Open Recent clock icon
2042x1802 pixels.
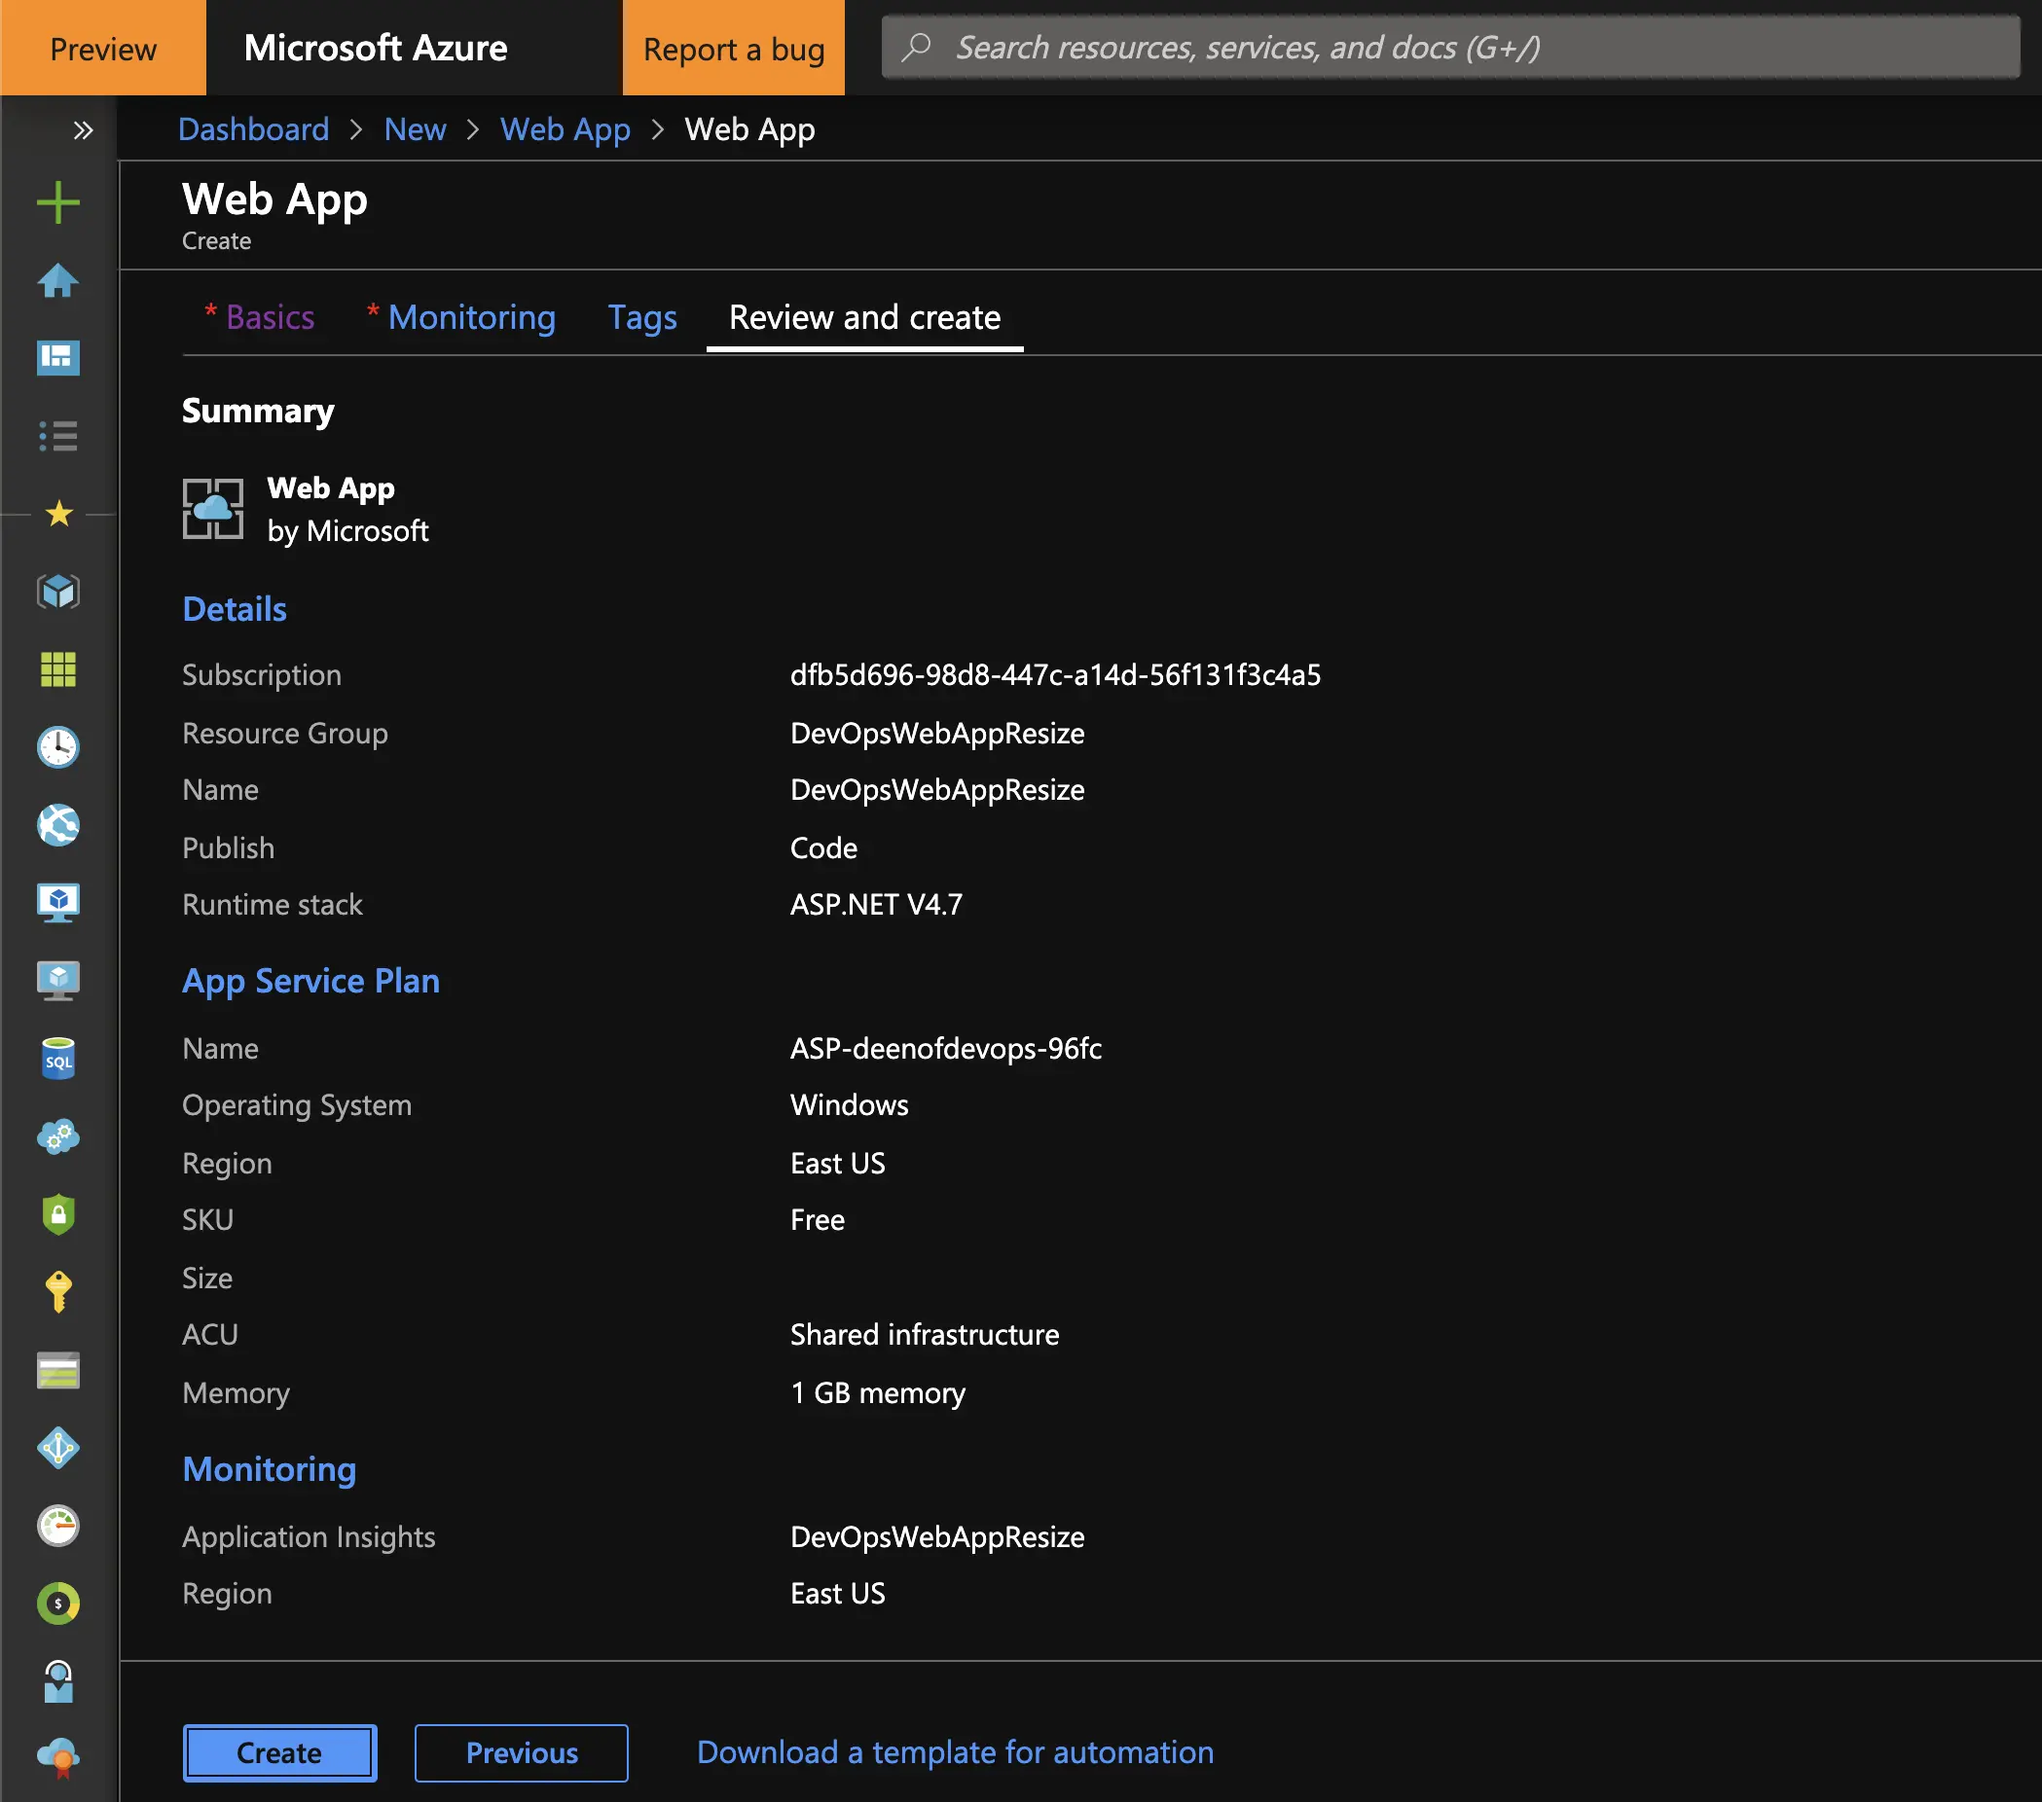click(58, 747)
